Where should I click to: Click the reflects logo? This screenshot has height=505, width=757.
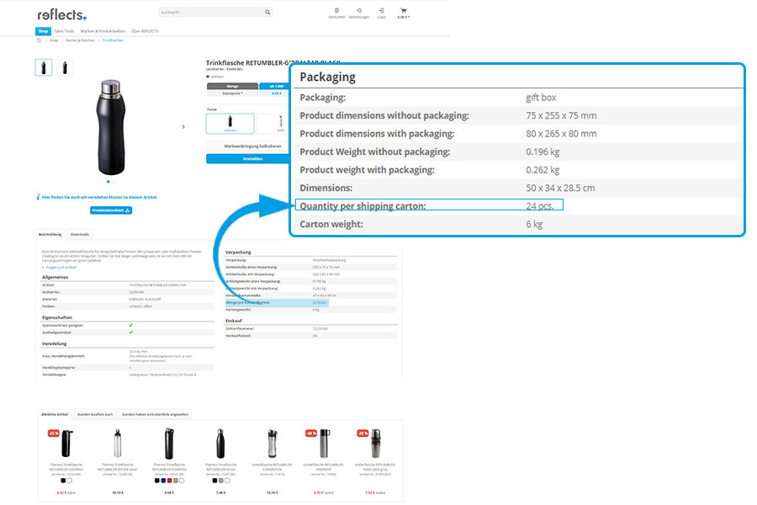(x=61, y=14)
